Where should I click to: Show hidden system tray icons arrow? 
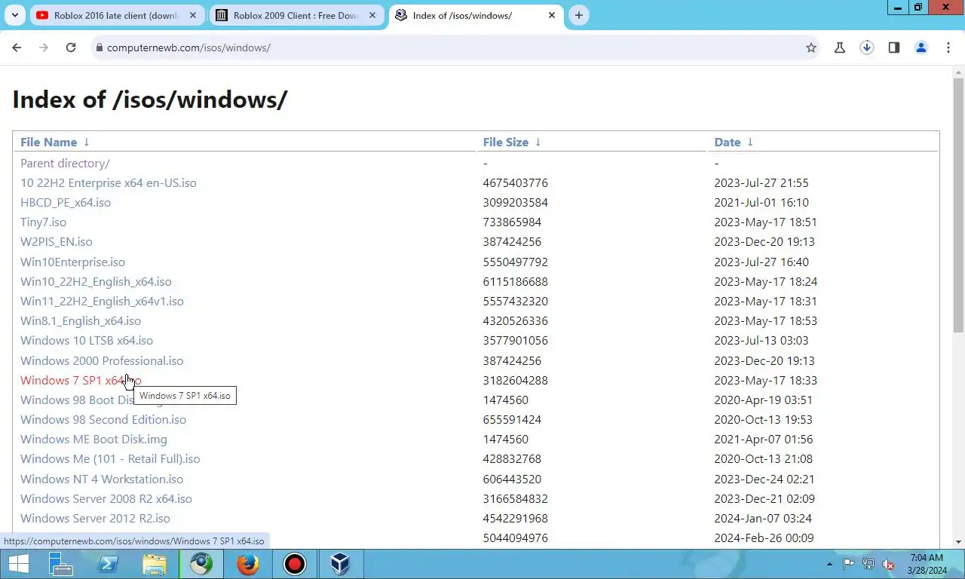(830, 564)
